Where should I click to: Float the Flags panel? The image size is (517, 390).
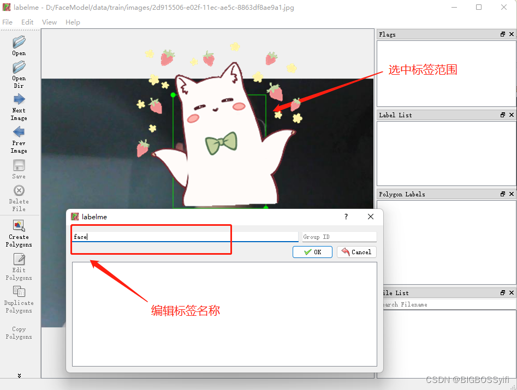tap(503, 34)
